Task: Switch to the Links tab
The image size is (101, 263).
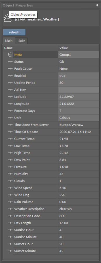Action: click(21, 41)
